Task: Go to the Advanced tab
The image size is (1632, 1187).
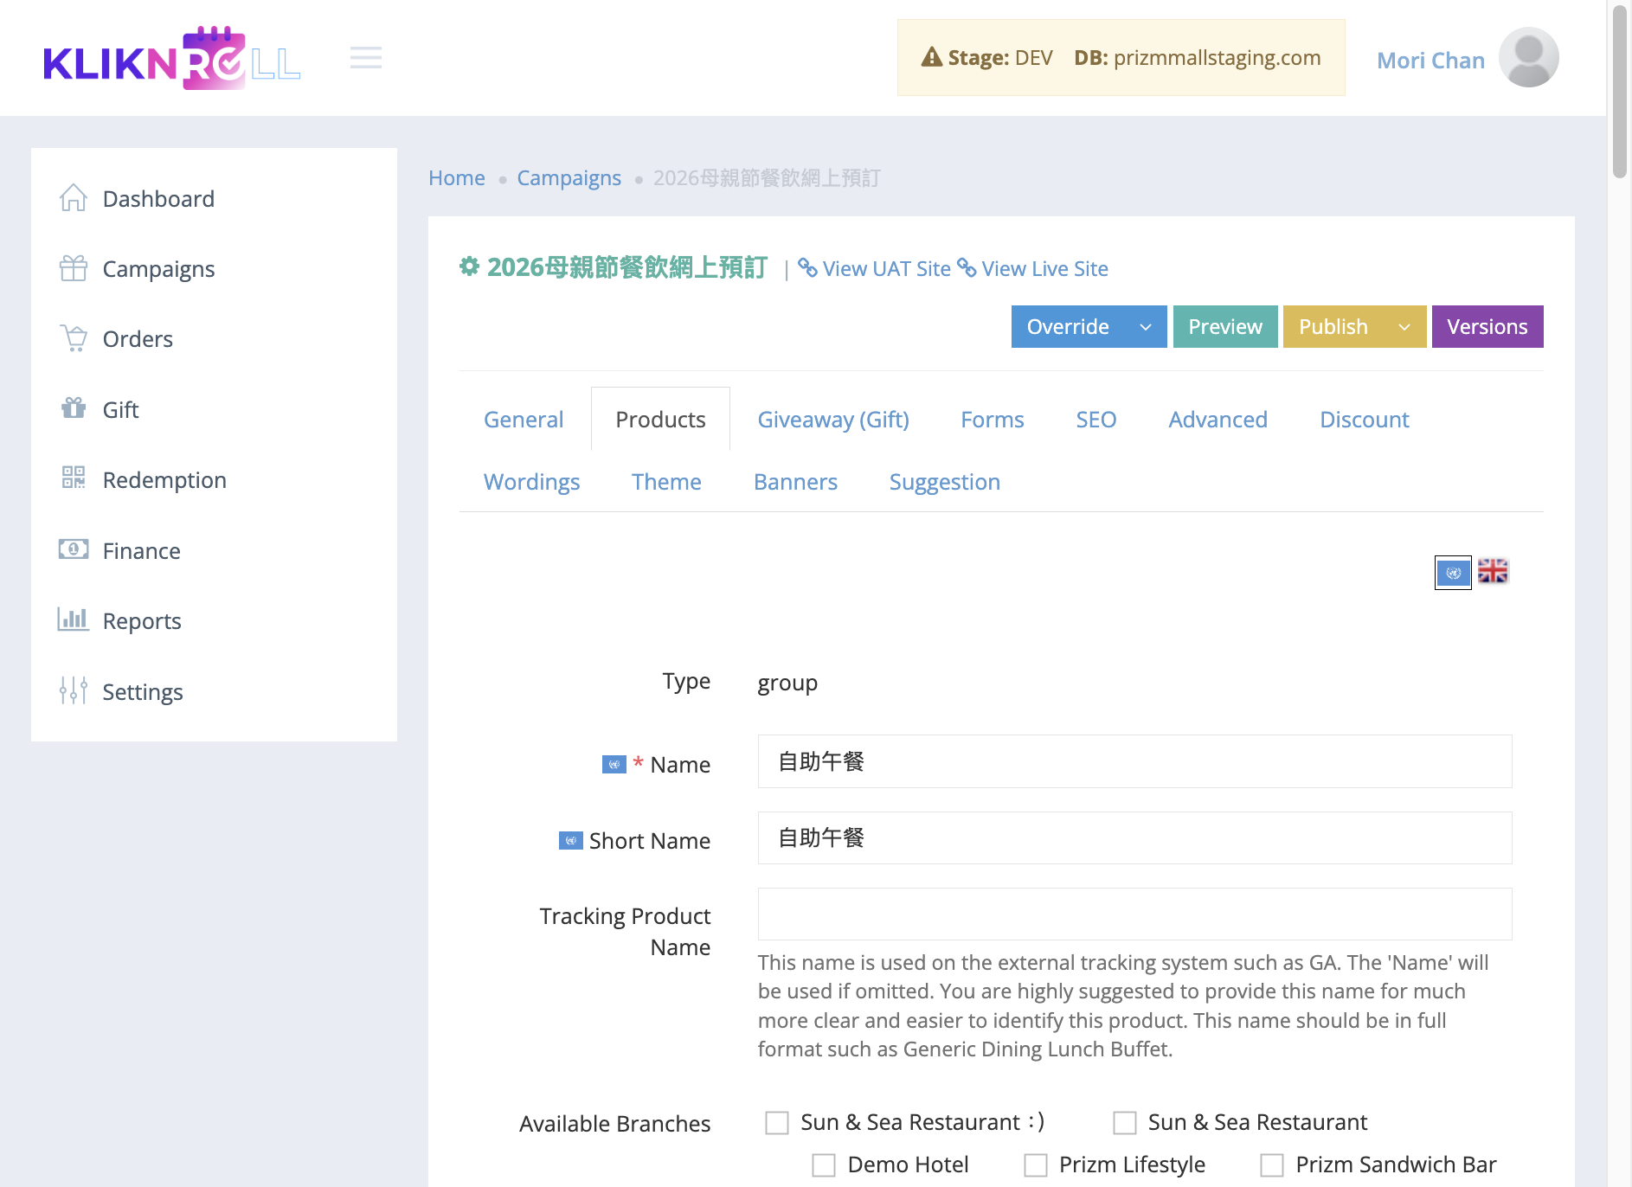Action: click(x=1218, y=420)
